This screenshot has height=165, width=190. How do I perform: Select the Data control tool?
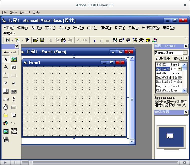click(14, 131)
